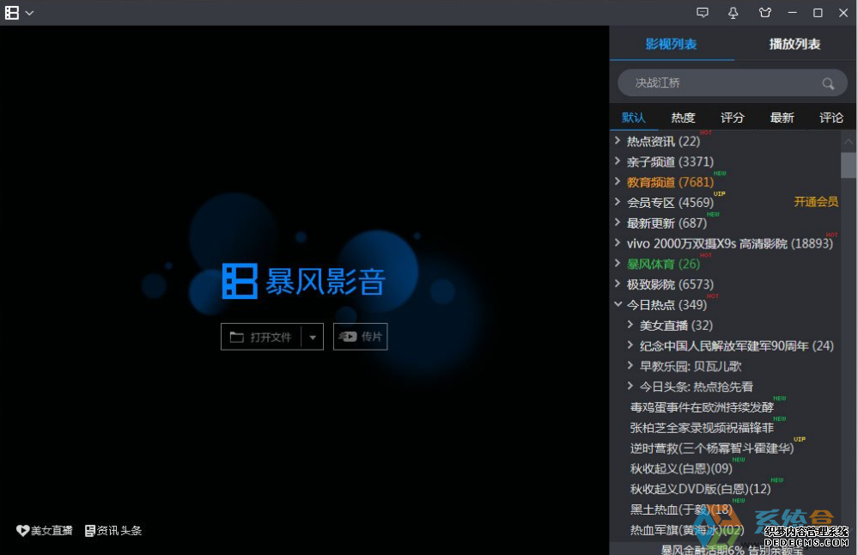858x555 pixels.
Task: Expand the 暴风体育 (26) category
Action: pyautogui.click(x=618, y=263)
